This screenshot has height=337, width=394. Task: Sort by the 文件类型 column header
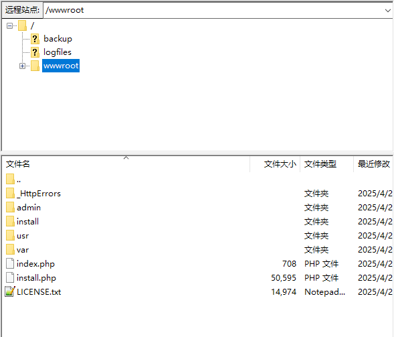(326, 164)
